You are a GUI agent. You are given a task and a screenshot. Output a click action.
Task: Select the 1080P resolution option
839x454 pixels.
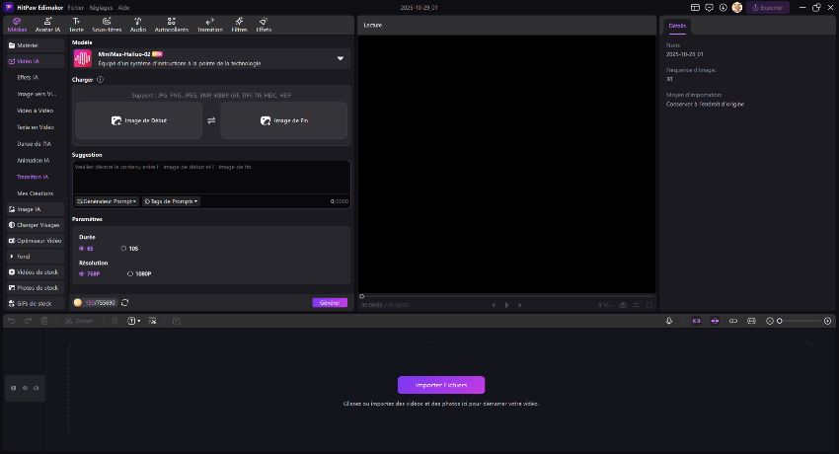pos(139,273)
